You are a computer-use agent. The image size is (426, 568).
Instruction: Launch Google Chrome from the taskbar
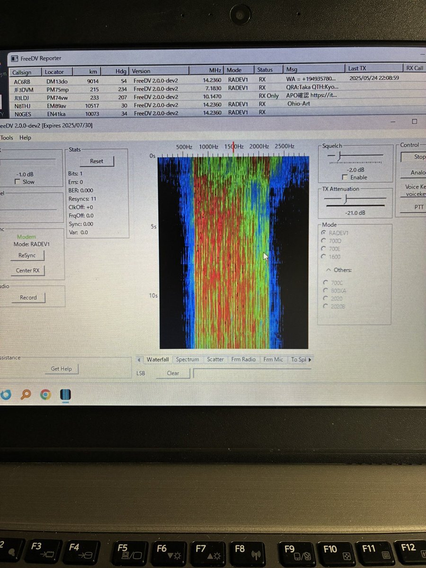(45, 394)
